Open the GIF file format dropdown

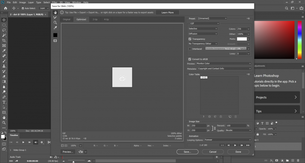point(204,23)
